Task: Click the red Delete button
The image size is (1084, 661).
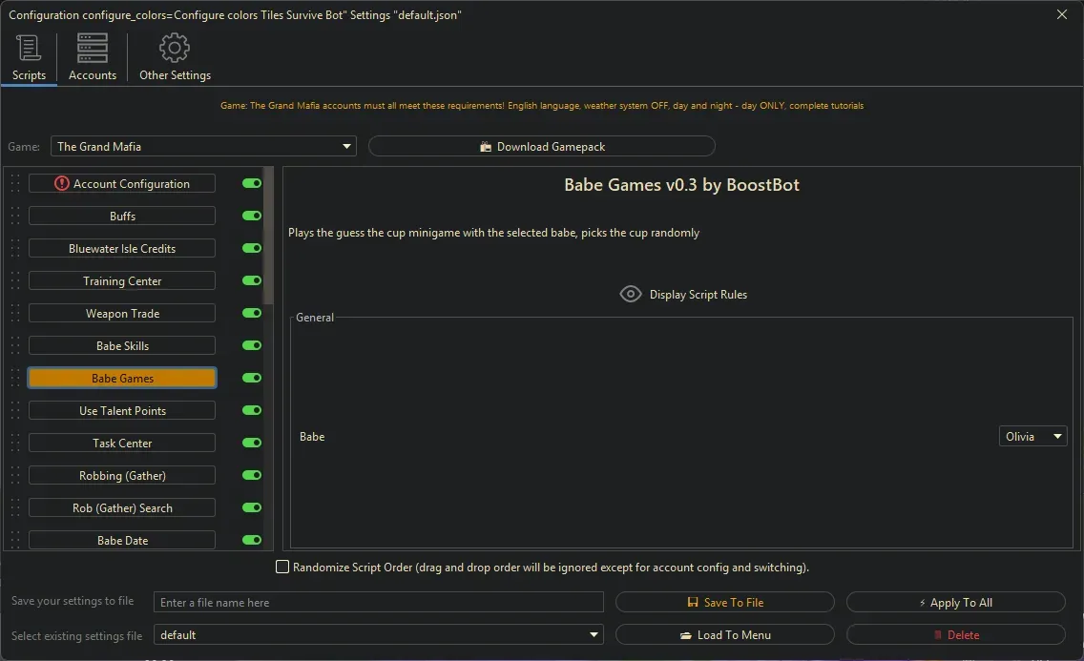Action: click(x=955, y=634)
